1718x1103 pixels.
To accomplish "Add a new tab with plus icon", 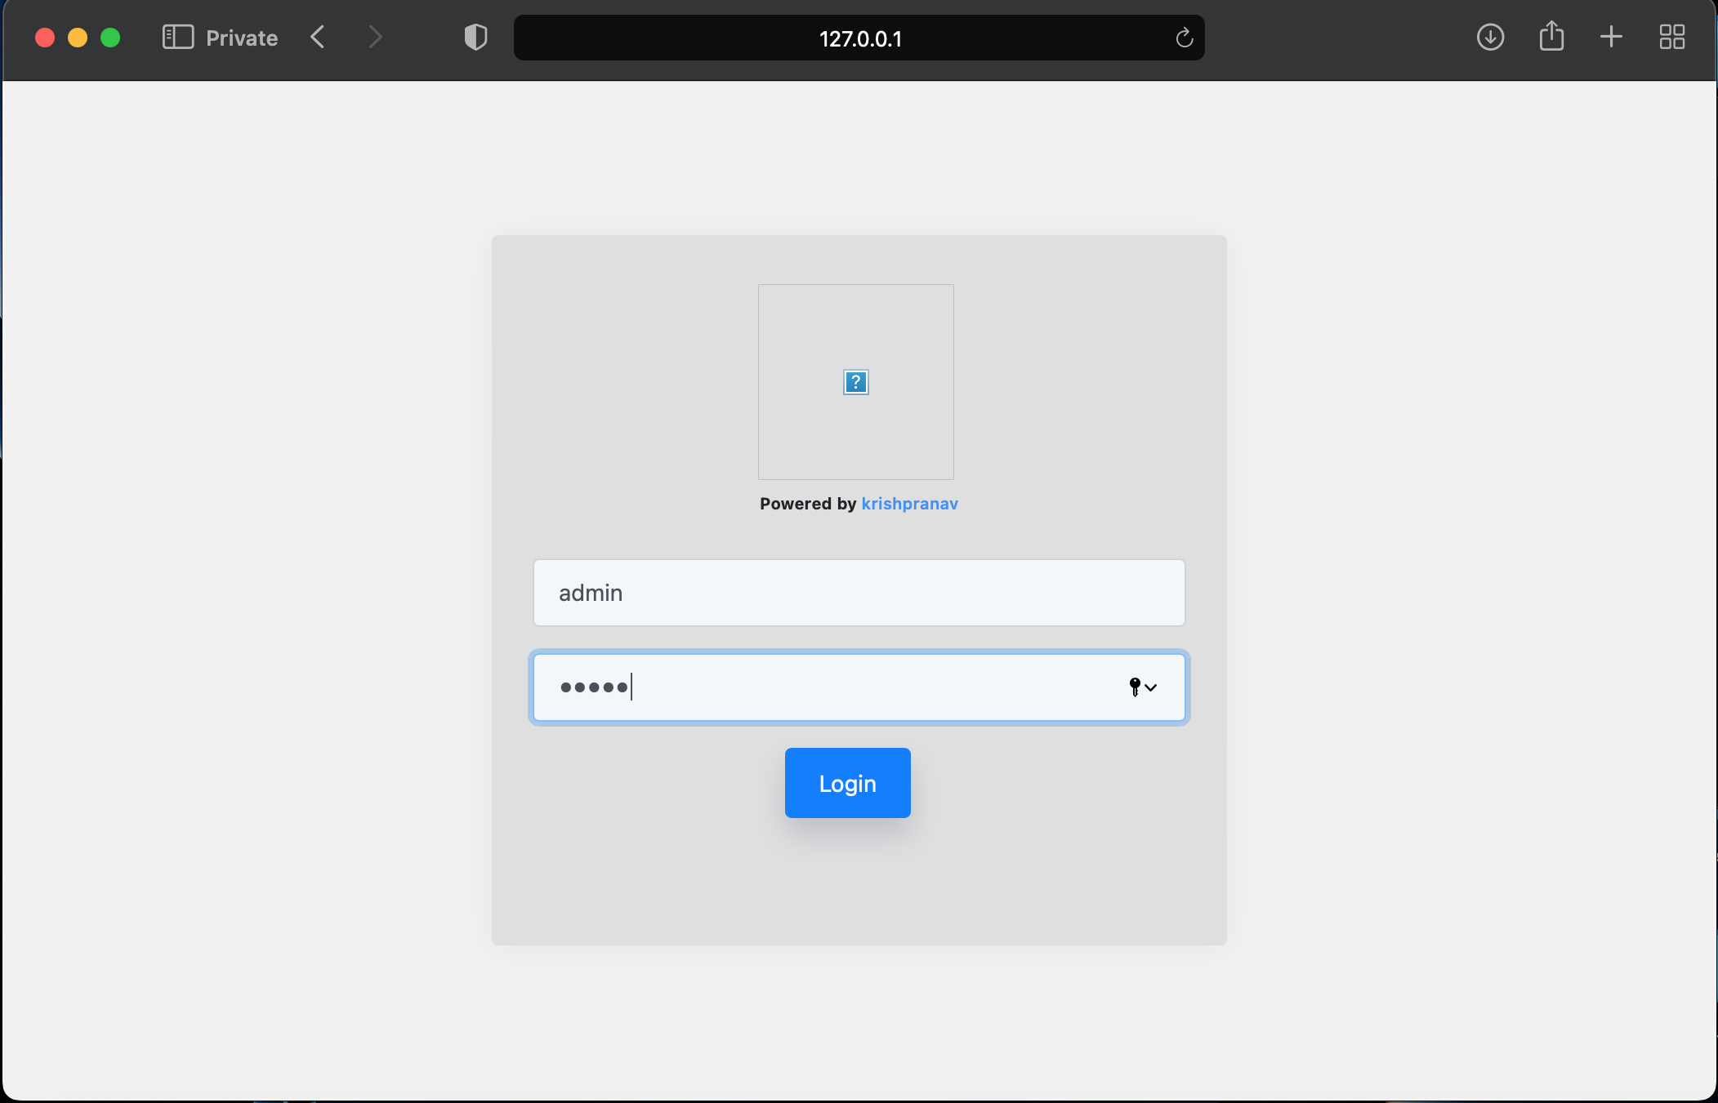I will tap(1611, 38).
